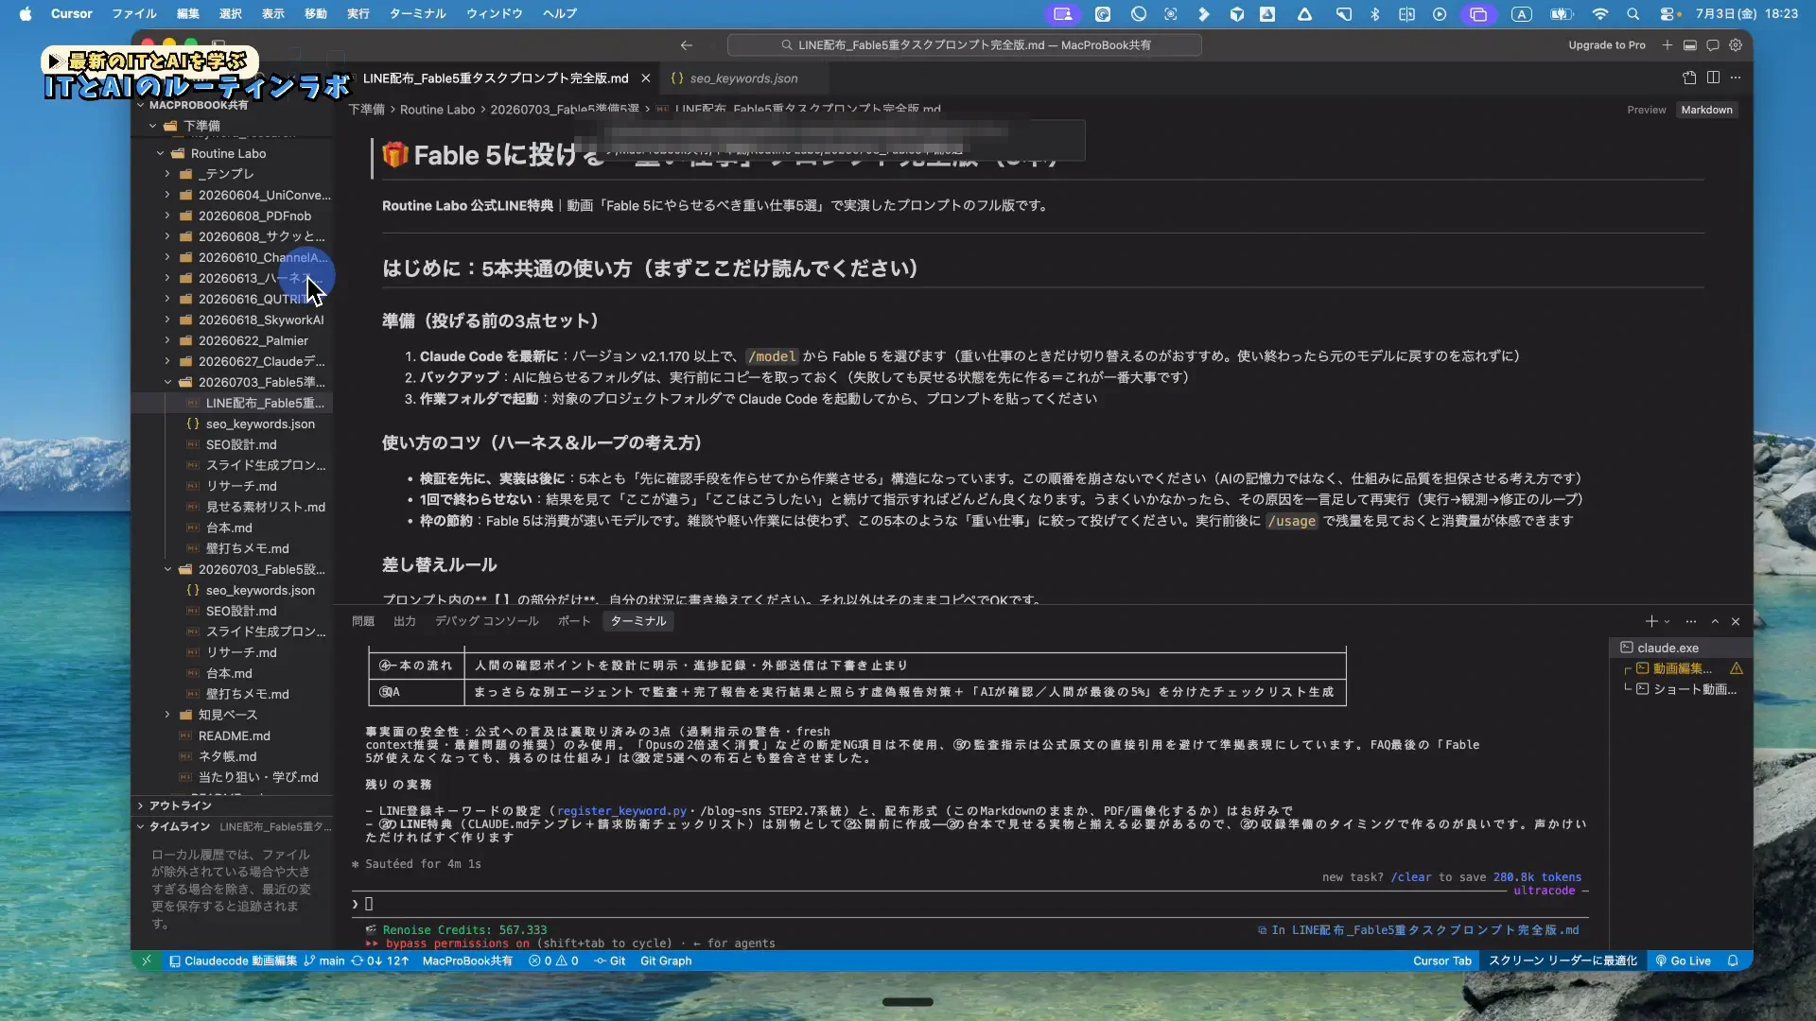The height and width of the screenshot is (1021, 1816).
Task: Open the chat bubble icon in title bar
Action: [x=1713, y=44]
